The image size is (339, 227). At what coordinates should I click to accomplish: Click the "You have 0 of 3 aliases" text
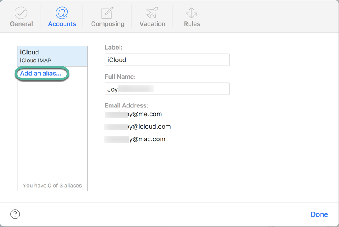coord(52,185)
